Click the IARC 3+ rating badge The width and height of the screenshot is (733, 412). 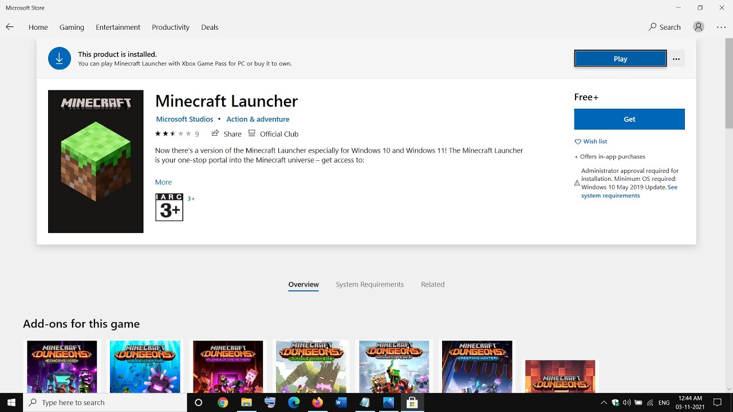pos(169,207)
